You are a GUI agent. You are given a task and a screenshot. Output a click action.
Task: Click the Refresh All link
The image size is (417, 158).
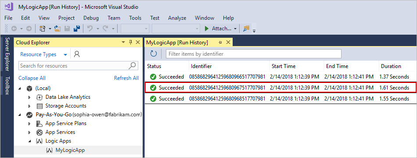(x=126, y=78)
